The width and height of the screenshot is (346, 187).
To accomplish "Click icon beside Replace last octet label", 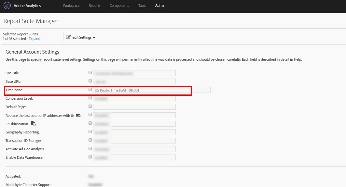I will point(78,115).
